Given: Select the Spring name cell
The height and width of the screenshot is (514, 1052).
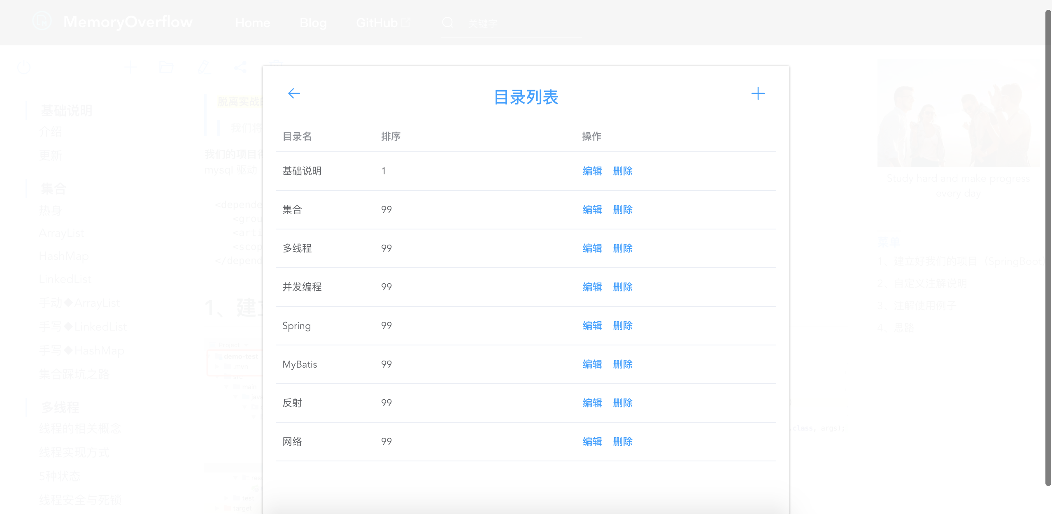Looking at the screenshot, I should pos(296,326).
